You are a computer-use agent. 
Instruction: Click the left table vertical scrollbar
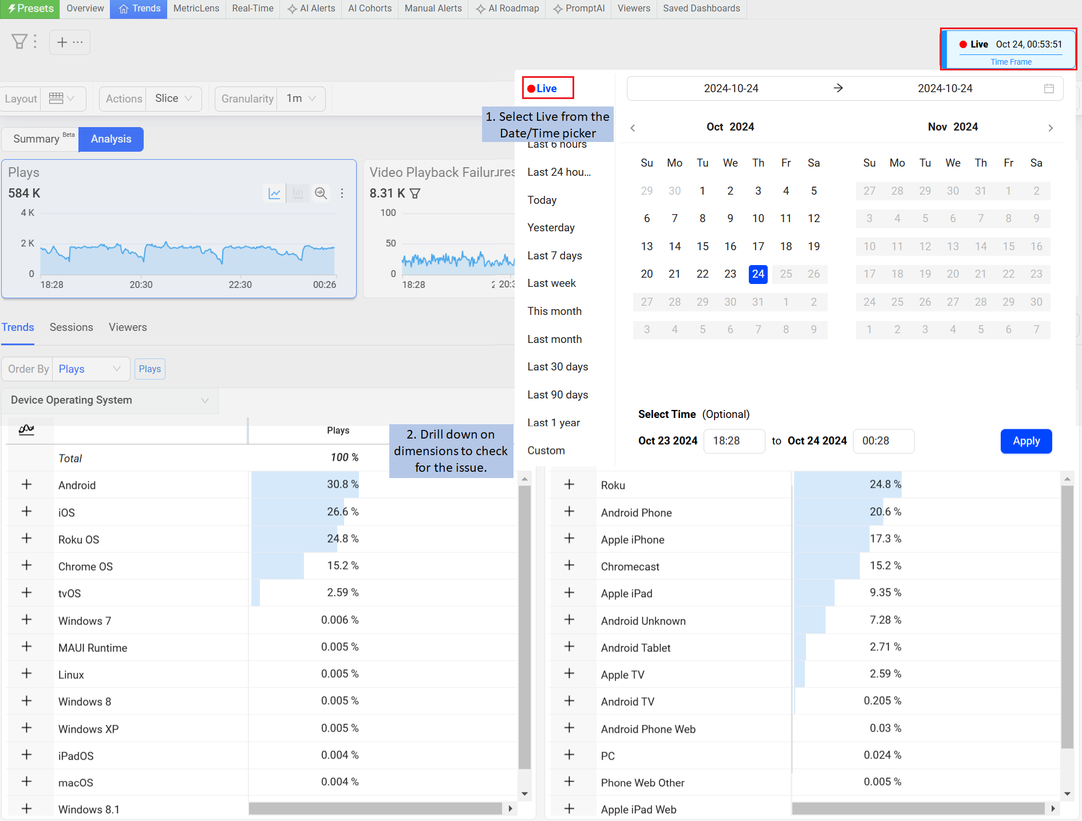(x=524, y=627)
